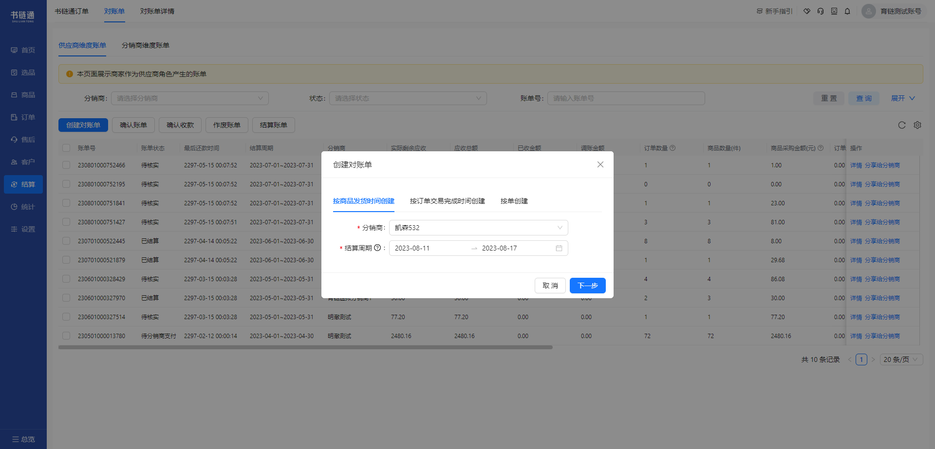Open 商品 from the left sidebar
The image size is (935, 449).
click(x=23, y=95)
